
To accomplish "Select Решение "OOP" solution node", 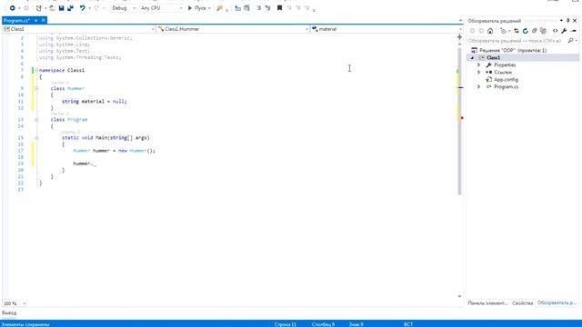I will tap(513, 50).
